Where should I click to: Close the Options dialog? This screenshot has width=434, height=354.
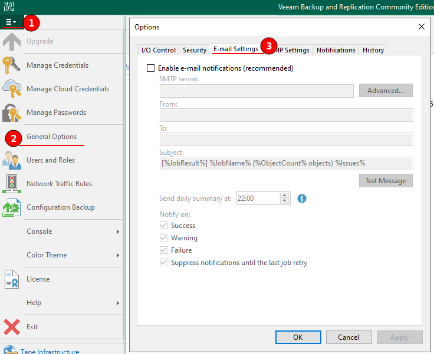coord(422,27)
